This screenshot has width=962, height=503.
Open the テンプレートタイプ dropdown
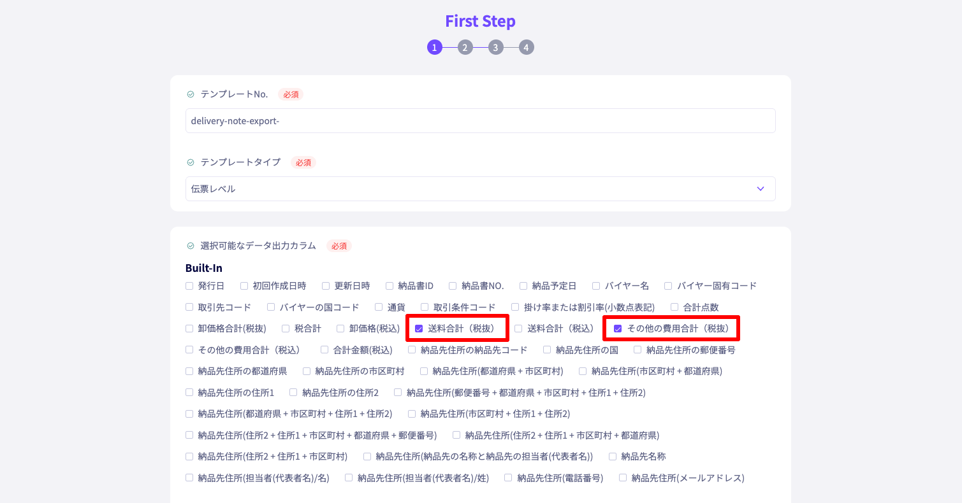480,189
